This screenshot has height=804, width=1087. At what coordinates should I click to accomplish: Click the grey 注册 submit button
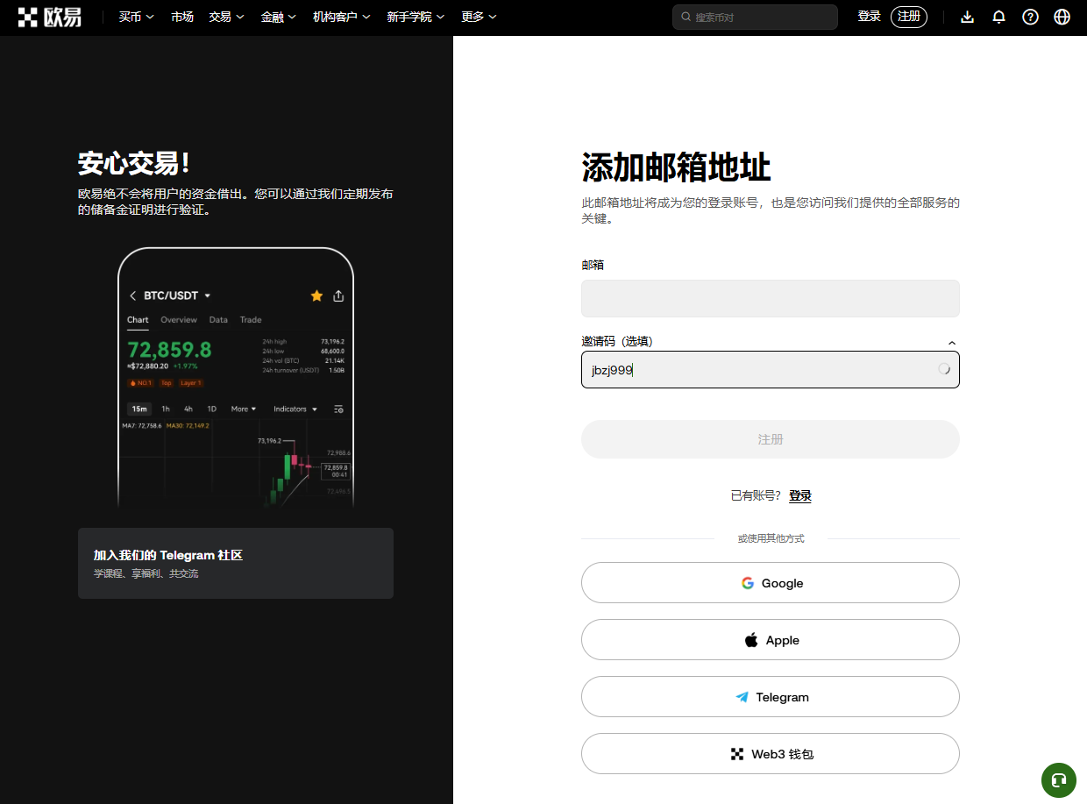pos(771,439)
